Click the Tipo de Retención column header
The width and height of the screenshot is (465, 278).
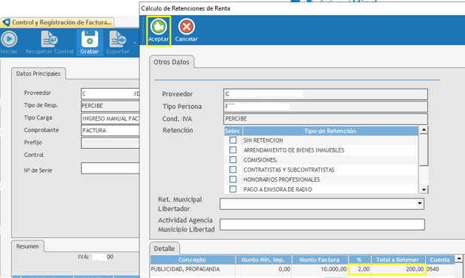point(330,131)
